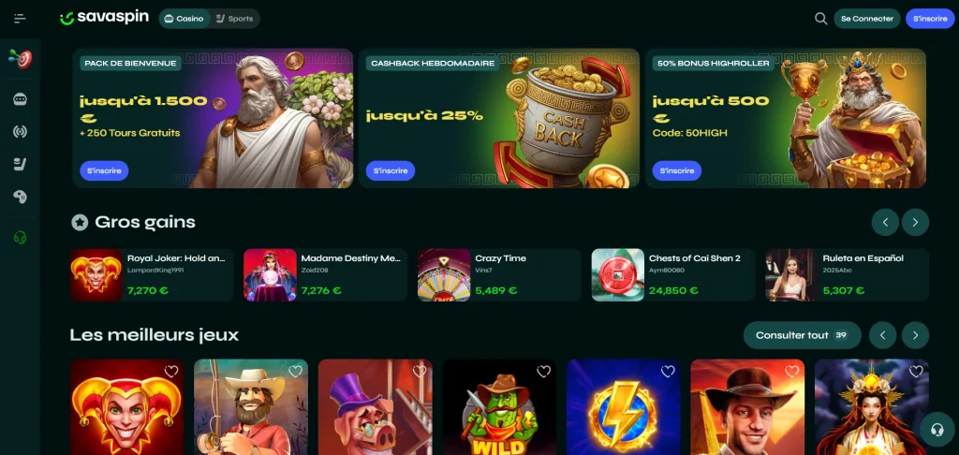
Task: Click Consulter tout button for best games
Action: point(802,335)
